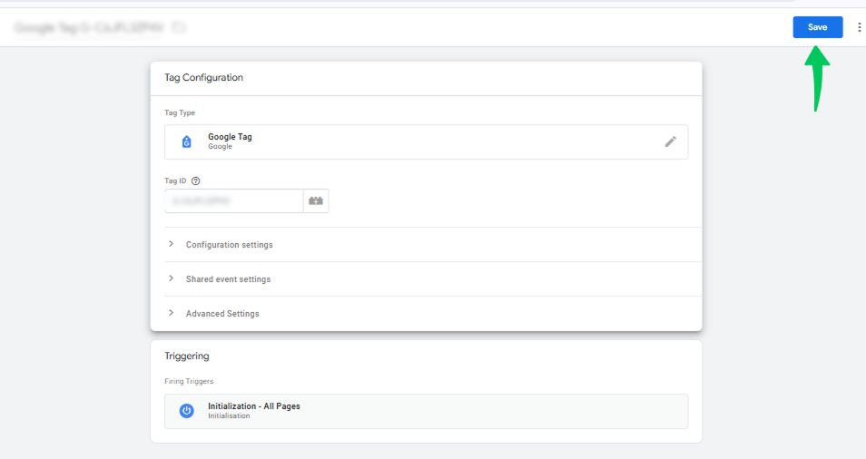Edit the tag type with the pencil icon
Screen dimensions: 866x459
(x=671, y=142)
